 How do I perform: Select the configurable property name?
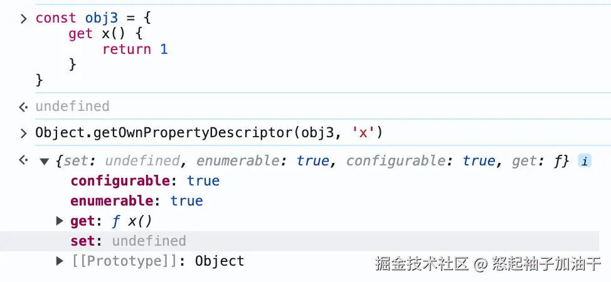[x=120, y=180]
